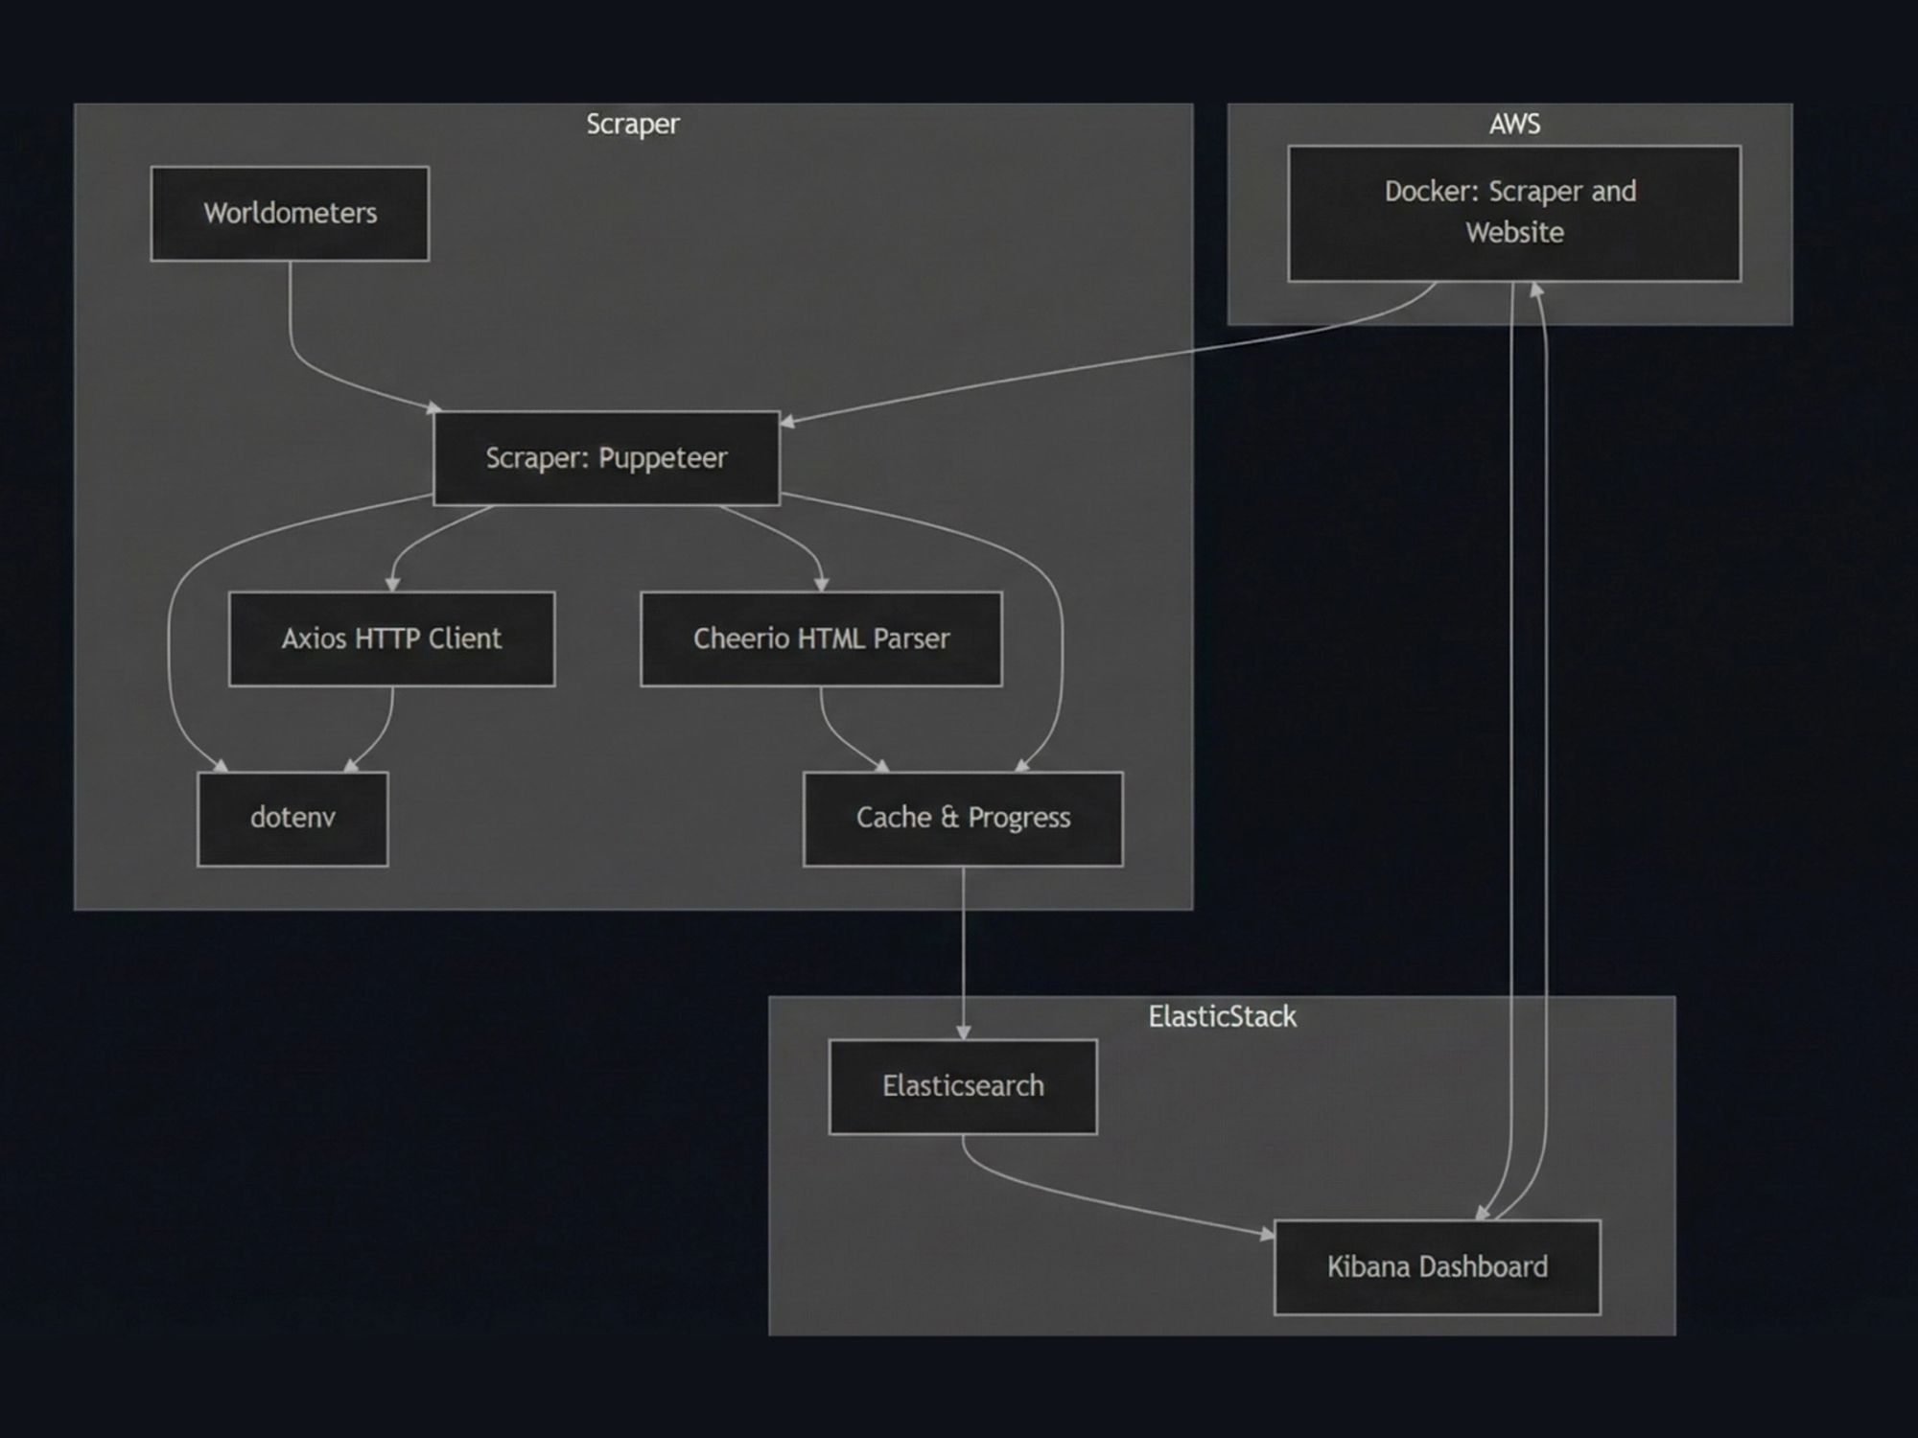Click the Worldometers node
The image size is (1918, 1438).
290,213
